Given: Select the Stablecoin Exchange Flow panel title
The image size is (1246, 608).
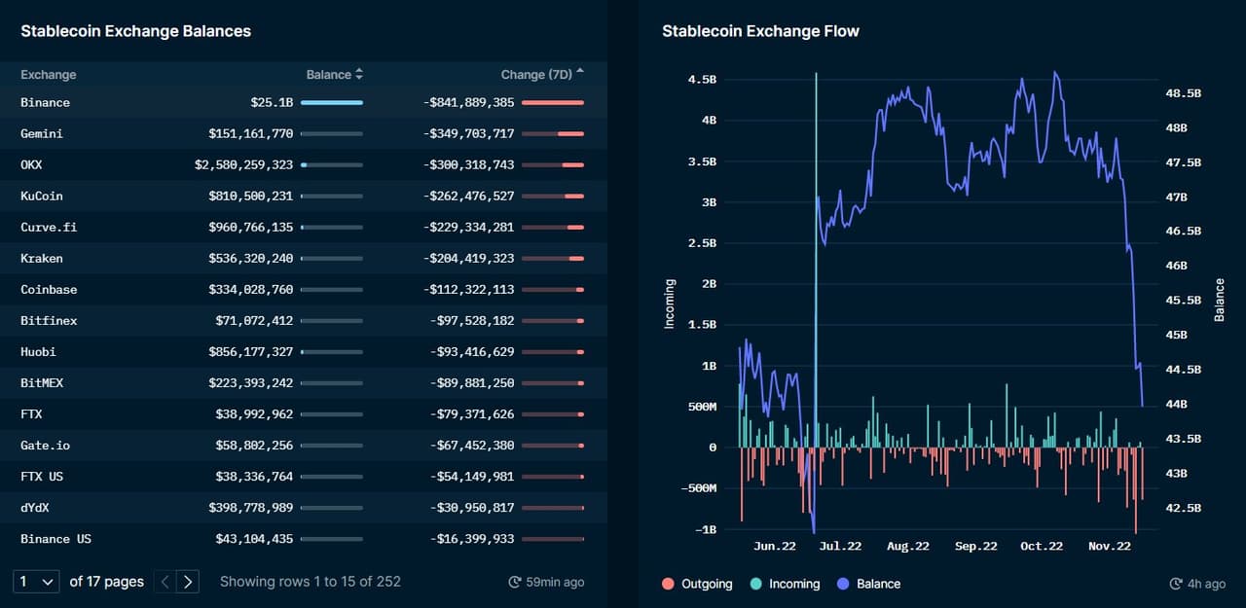Looking at the screenshot, I should [x=760, y=31].
